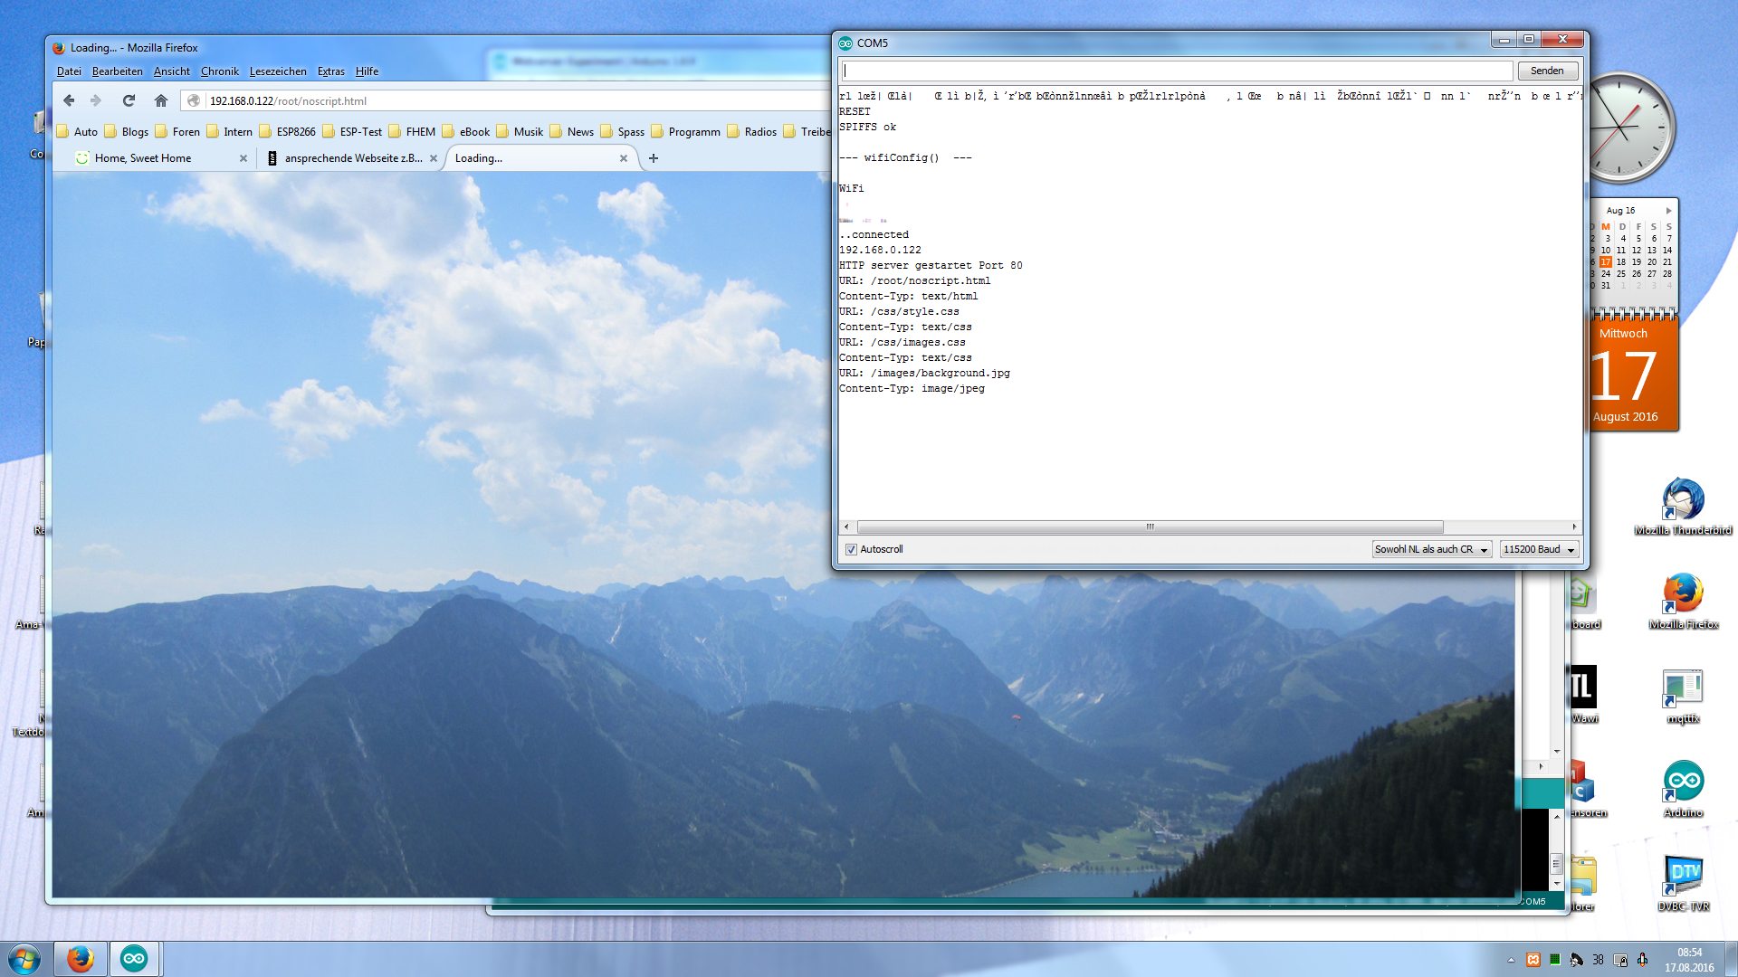Screen dimensions: 1738x977
Task: Open the Firefox home page
Action: (161, 100)
